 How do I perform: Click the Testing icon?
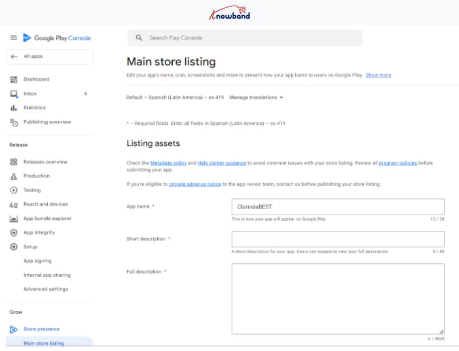tap(14, 190)
